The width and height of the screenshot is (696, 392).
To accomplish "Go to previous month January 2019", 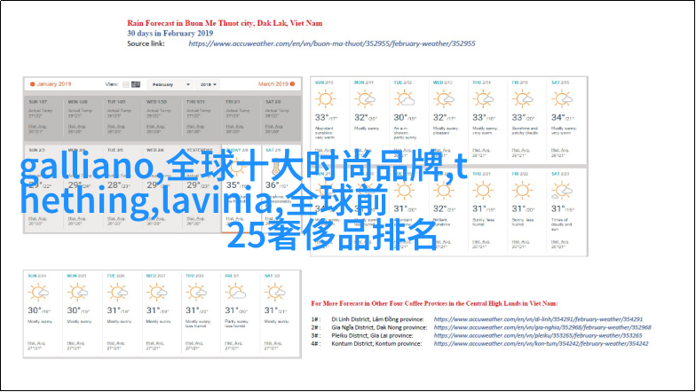I will coord(53,83).
